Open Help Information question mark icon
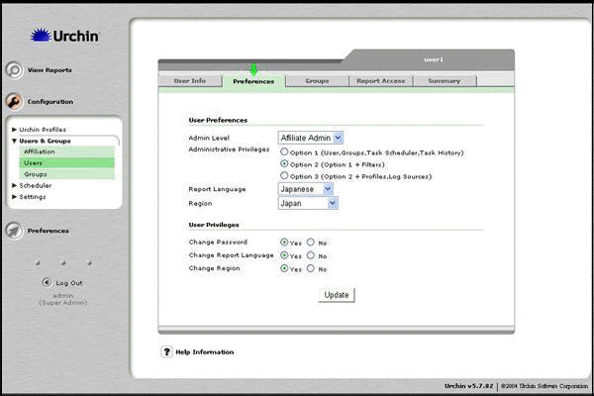 click(x=166, y=351)
